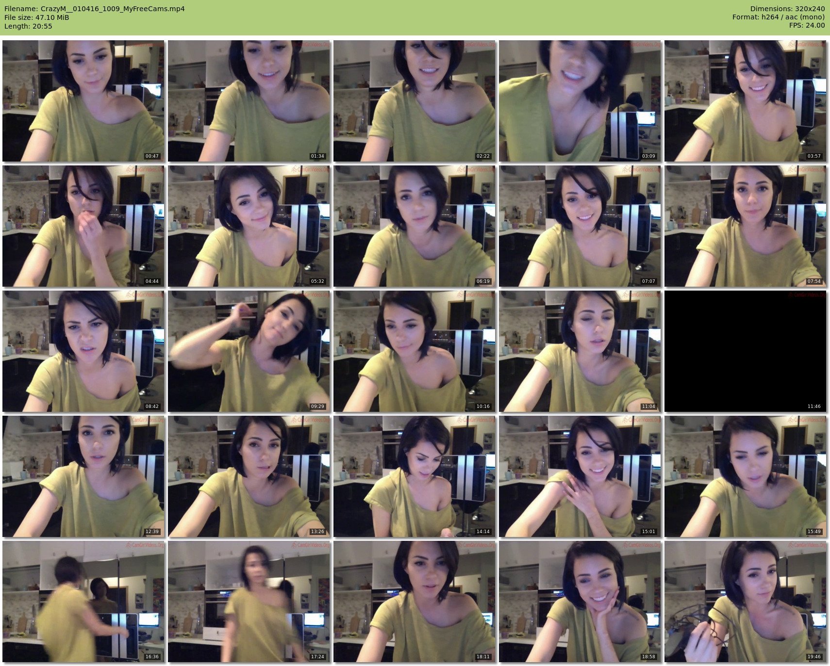Select the thumbnail timestamped 08:42

(83, 351)
